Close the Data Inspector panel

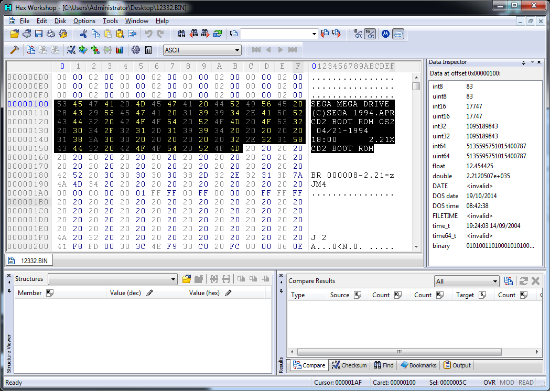539,62
